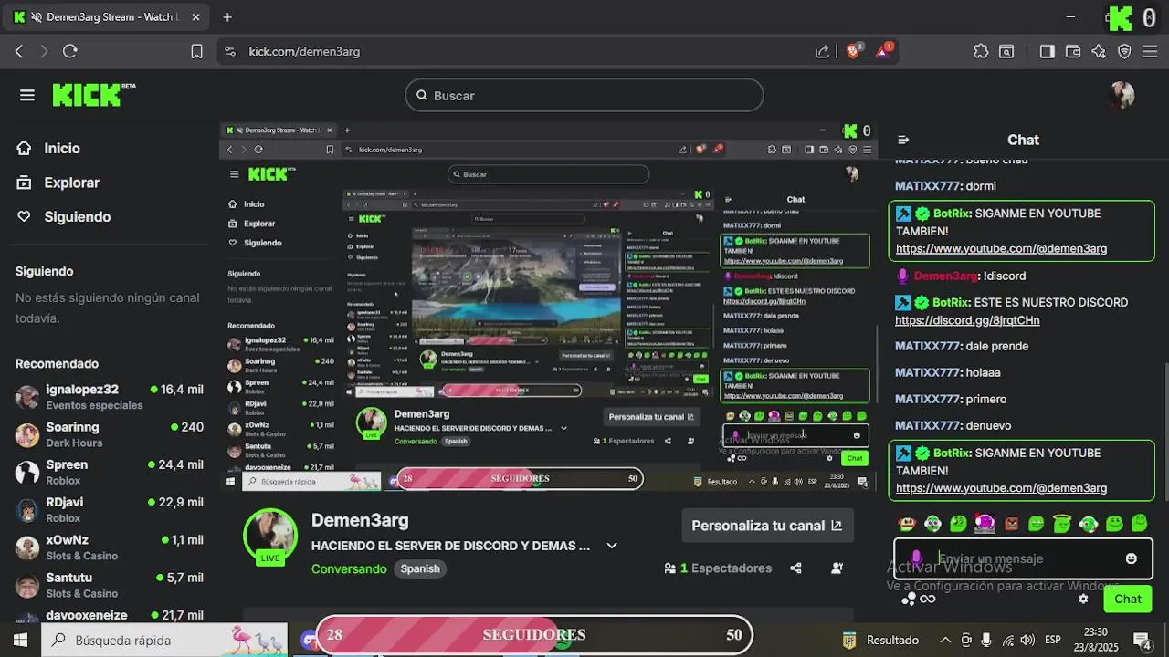Open a new browser tab
The image size is (1169, 657).
pyautogui.click(x=227, y=17)
